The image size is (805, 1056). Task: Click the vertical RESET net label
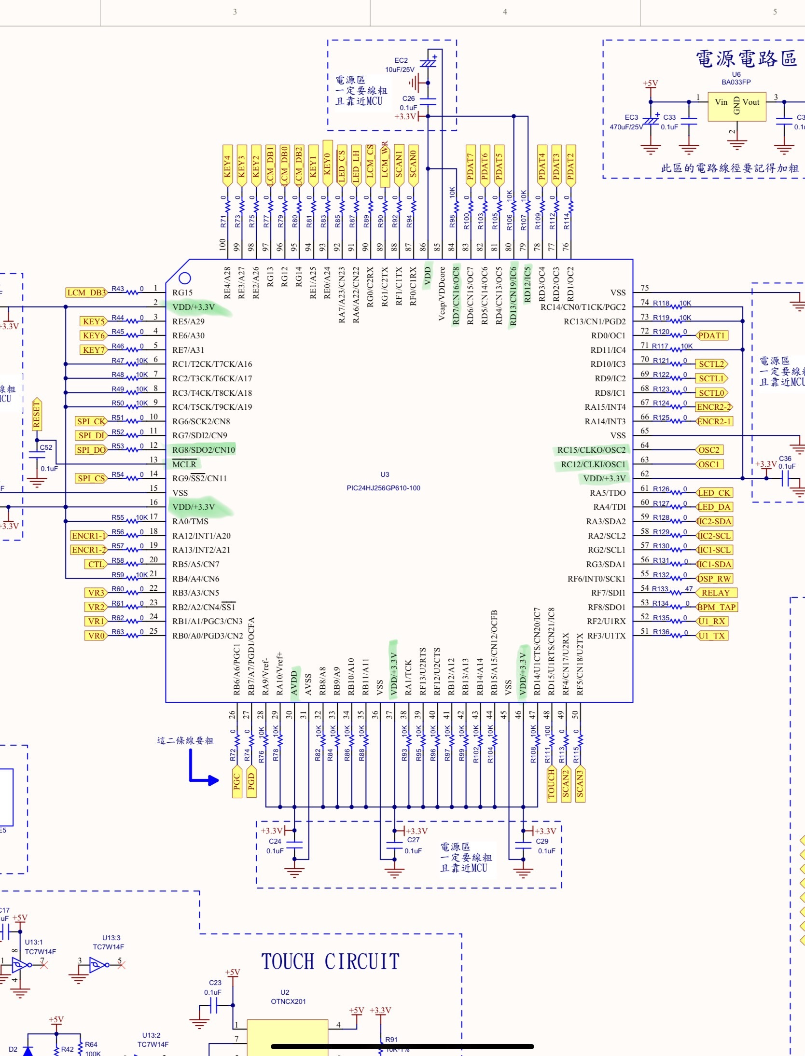(37, 415)
